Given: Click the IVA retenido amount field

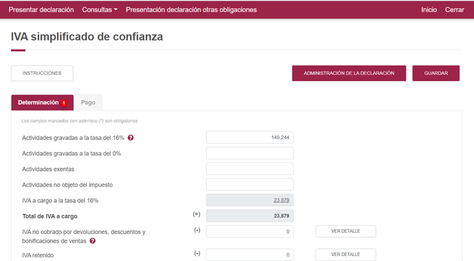Looking at the screenshot, I should pyautogui.click(x=250, y=254).
